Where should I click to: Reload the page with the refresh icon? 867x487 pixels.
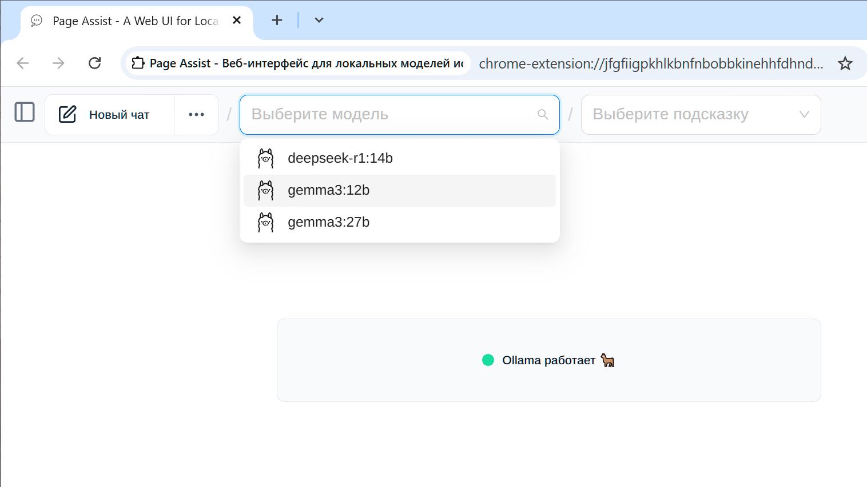[x=95, y=63]
